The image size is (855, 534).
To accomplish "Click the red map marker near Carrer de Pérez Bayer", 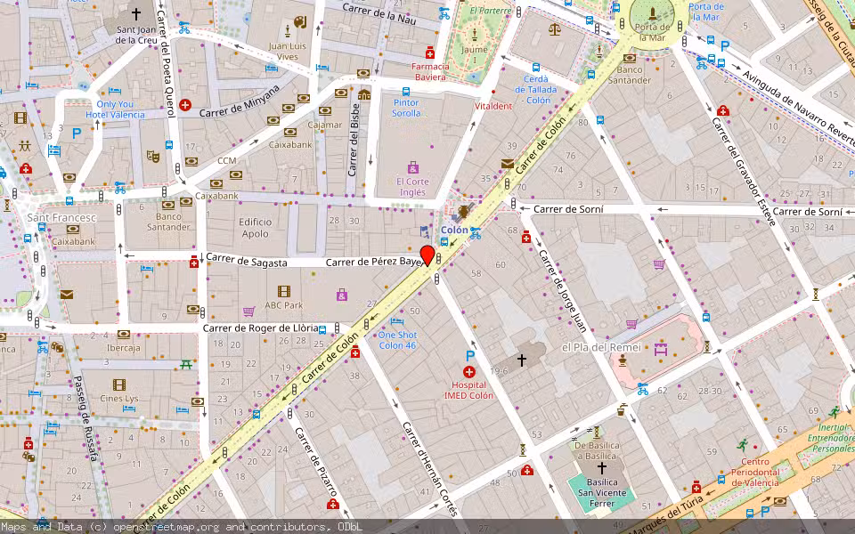I will click(x=427, y=255).
